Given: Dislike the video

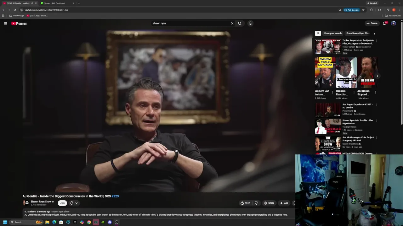Looking at the screenshot, I should coord(256,203).
